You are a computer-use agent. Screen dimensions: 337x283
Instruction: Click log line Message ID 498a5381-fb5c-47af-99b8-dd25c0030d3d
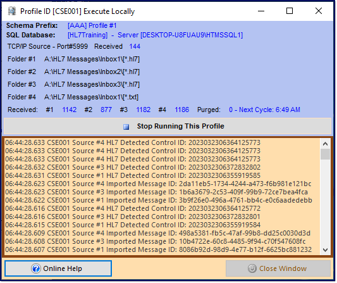coord(158,234)
